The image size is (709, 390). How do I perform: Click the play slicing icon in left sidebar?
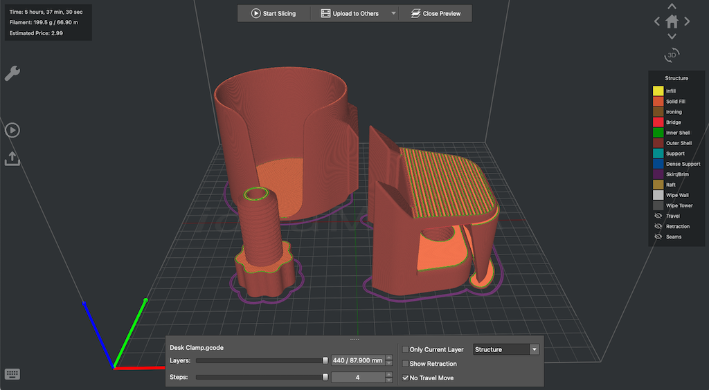[12, 131]
